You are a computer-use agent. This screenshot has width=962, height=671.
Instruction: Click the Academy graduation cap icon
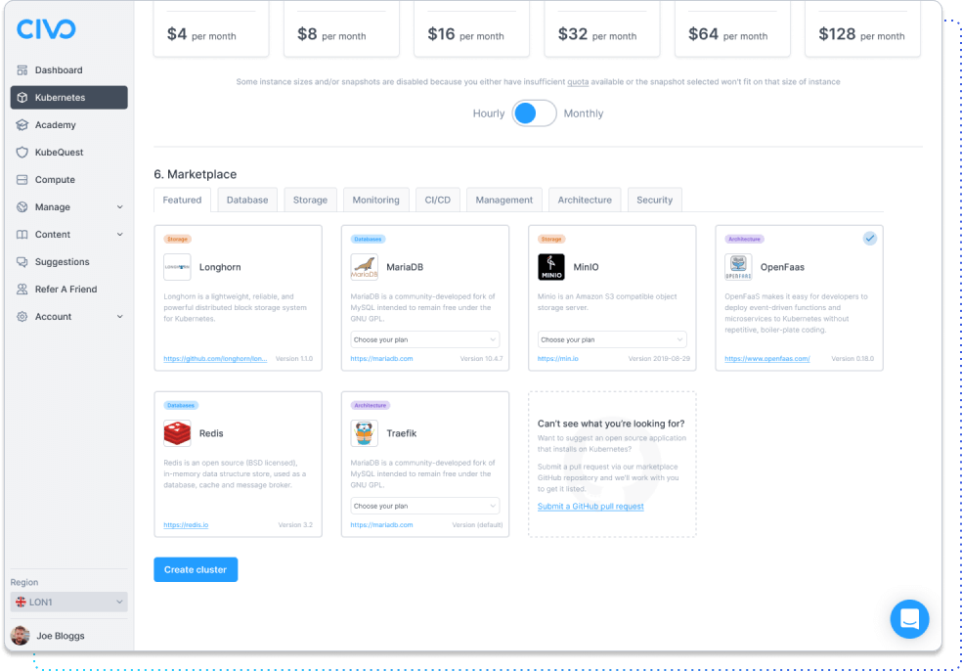22,124
